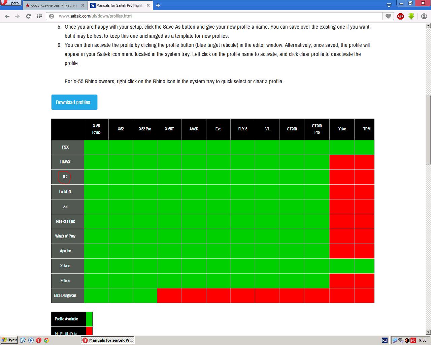Select the Wings of Prey row label

pos(67,236)
